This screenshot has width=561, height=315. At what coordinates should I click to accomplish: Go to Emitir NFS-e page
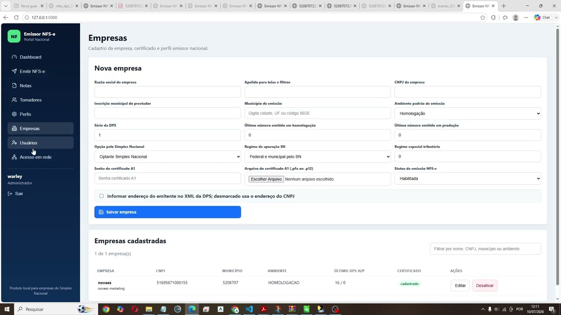40,71
